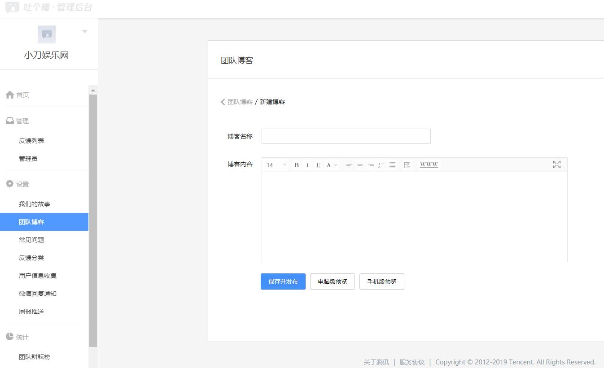Insert a WWW hyperlink
Viewport: 604px width, 368px height.
pos(429,165)
